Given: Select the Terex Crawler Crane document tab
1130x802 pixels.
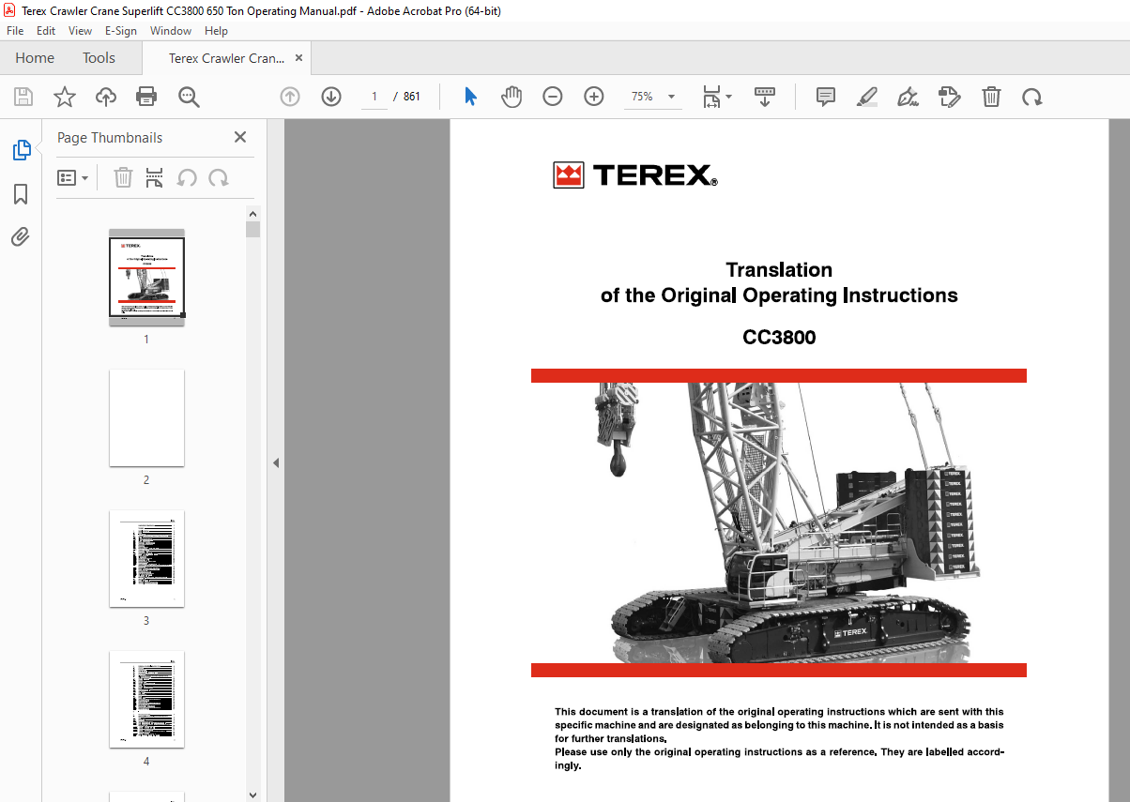Looking at the screenshot, I should (x=226, y=58).
